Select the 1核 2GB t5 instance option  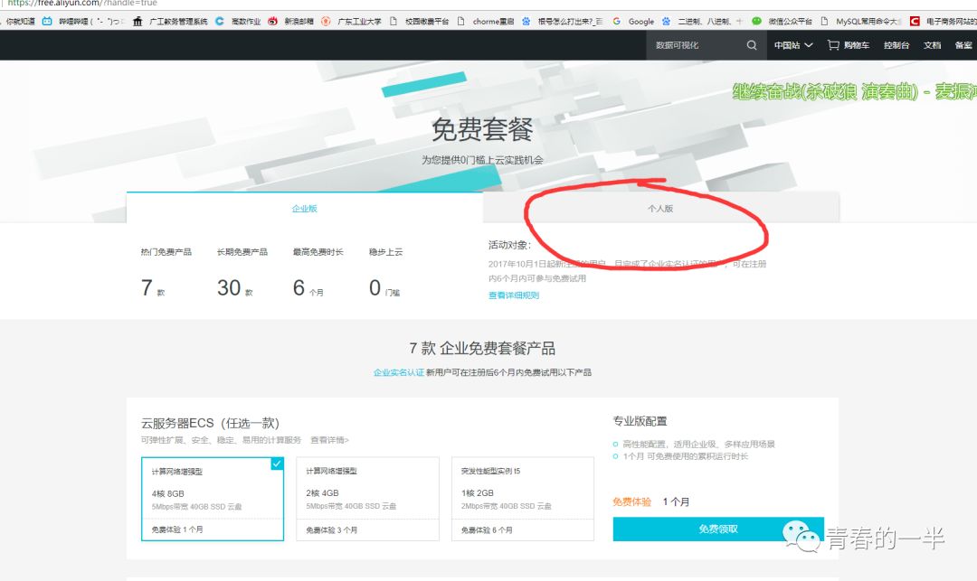(523, 499)
